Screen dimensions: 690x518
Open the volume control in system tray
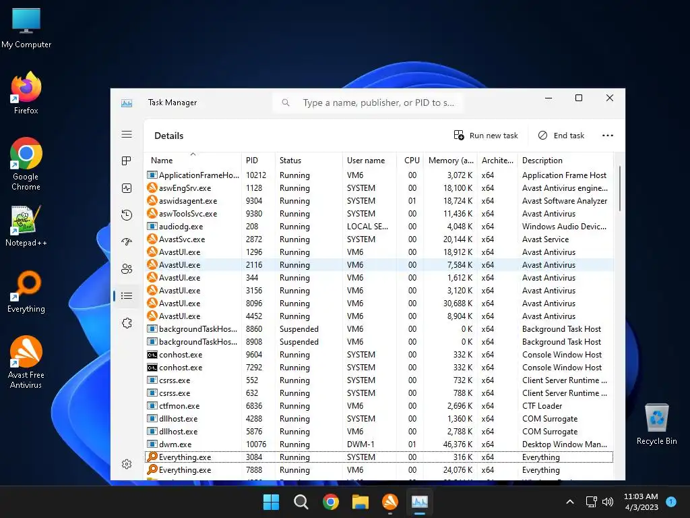coord(608,502)
